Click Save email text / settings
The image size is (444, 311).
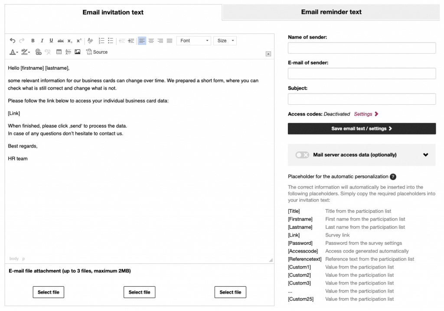(x=362, y=128)
